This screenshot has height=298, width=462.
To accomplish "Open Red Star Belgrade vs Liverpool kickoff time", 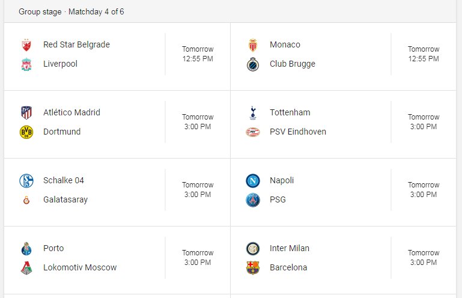I will point(198,54).
